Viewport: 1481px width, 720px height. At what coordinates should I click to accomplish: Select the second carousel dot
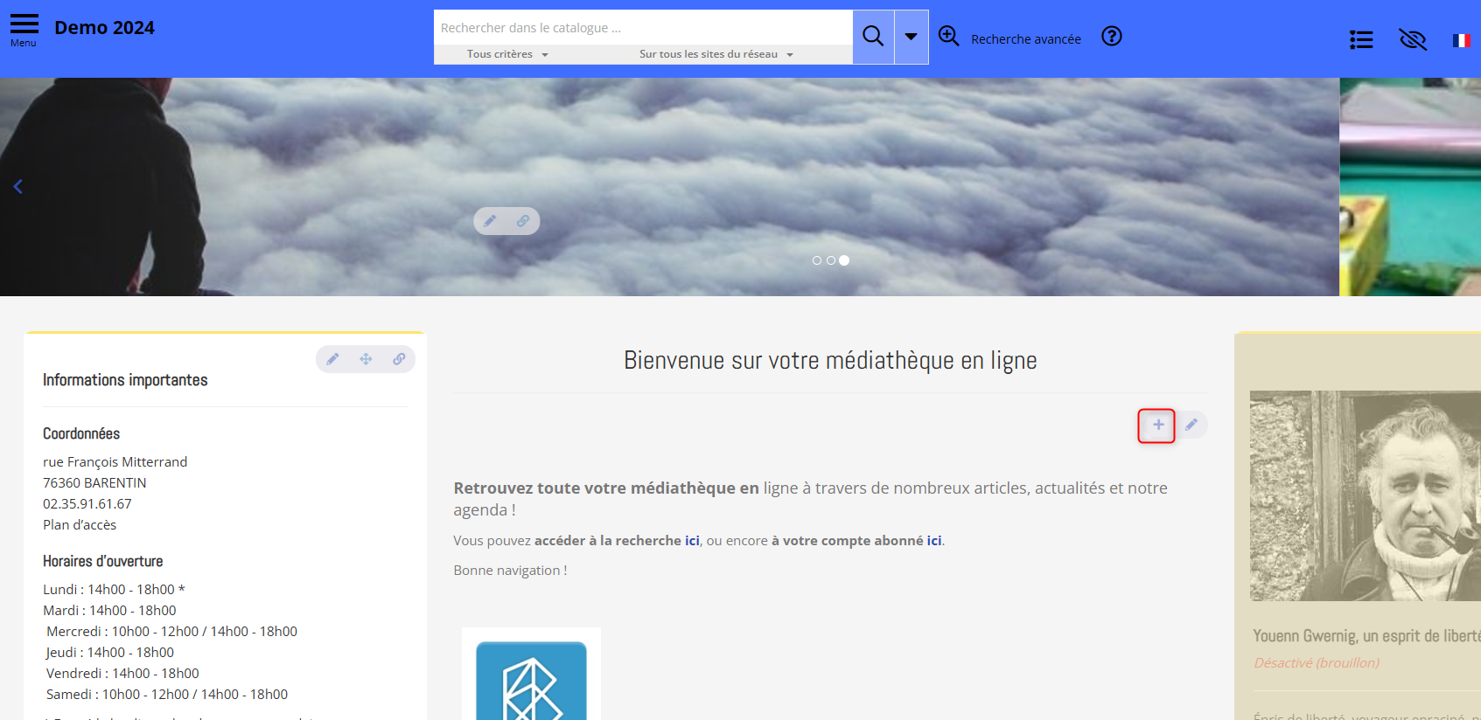pos(830,260)
